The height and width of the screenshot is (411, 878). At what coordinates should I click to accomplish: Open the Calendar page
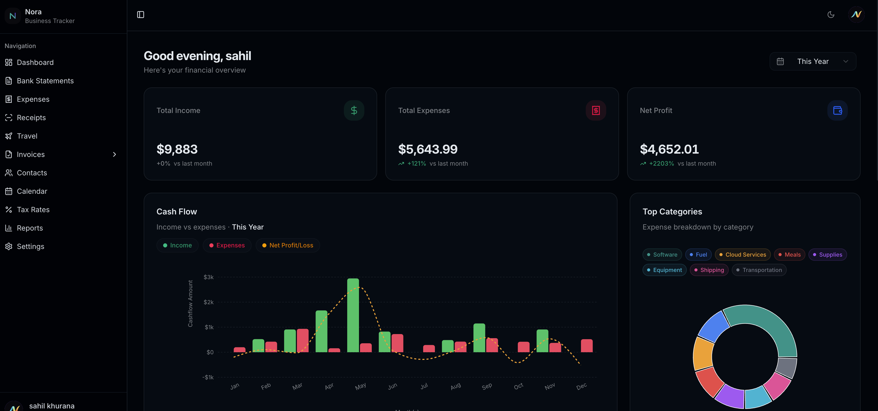(32, 191)
